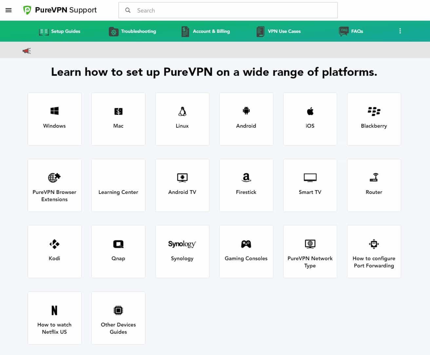Screen dimensions: 430x355
Task: Open PureVPN Network Type label
Action: tap(310, 262)
